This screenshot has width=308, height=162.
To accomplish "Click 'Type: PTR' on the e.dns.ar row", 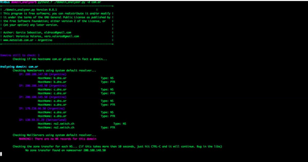I will click(x=108, y=116).
